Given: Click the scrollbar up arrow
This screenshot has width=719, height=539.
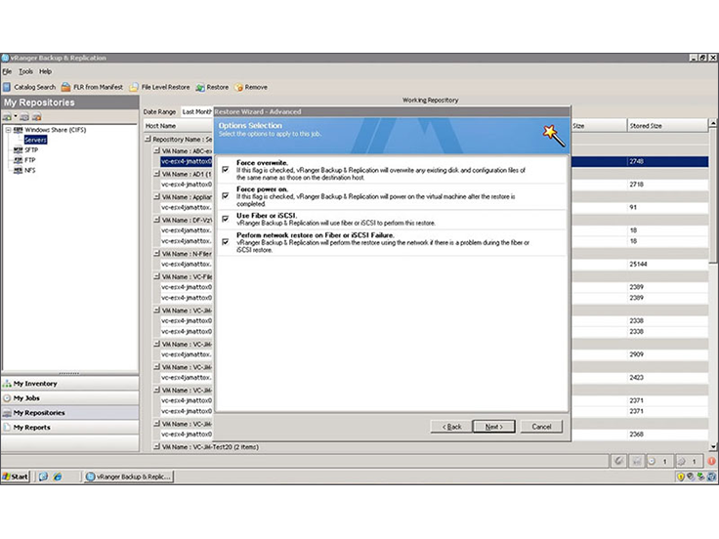Looking at the screenshot, I should point(712,123).
